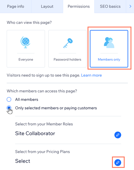134x170 pixels.
Task: Select the All members radio button
Action: click(x=9, y=99)
